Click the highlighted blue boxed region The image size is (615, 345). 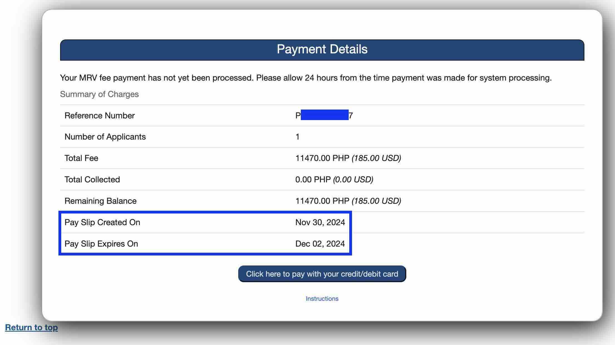(x=205, y=233)
